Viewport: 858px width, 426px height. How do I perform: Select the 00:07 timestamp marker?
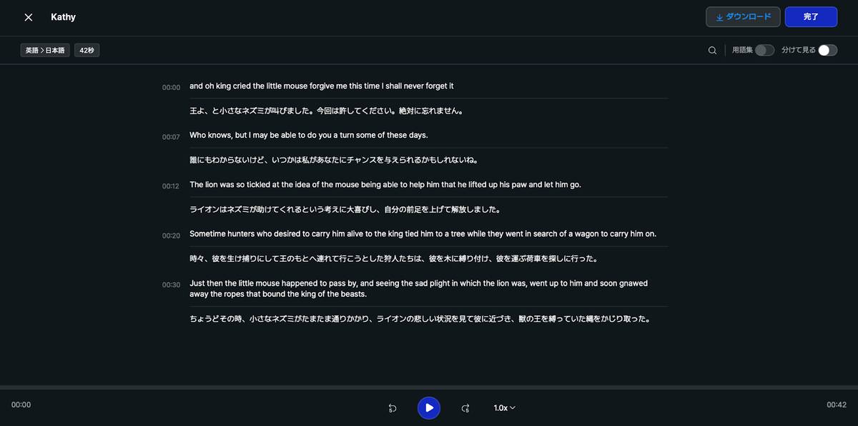(171, 136)
